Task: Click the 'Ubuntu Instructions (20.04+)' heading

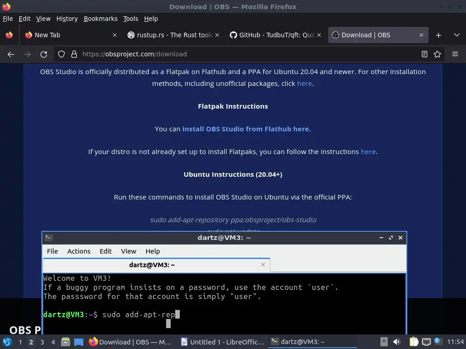Action: click(233, 174)
